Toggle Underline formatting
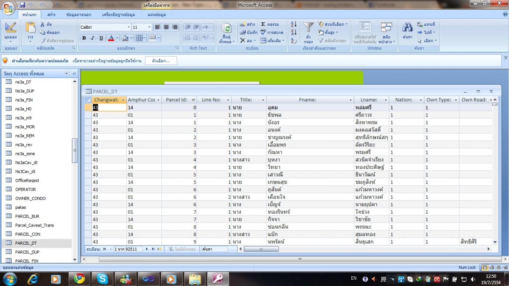This screenshot has height=286, width=509. [101, 38]
